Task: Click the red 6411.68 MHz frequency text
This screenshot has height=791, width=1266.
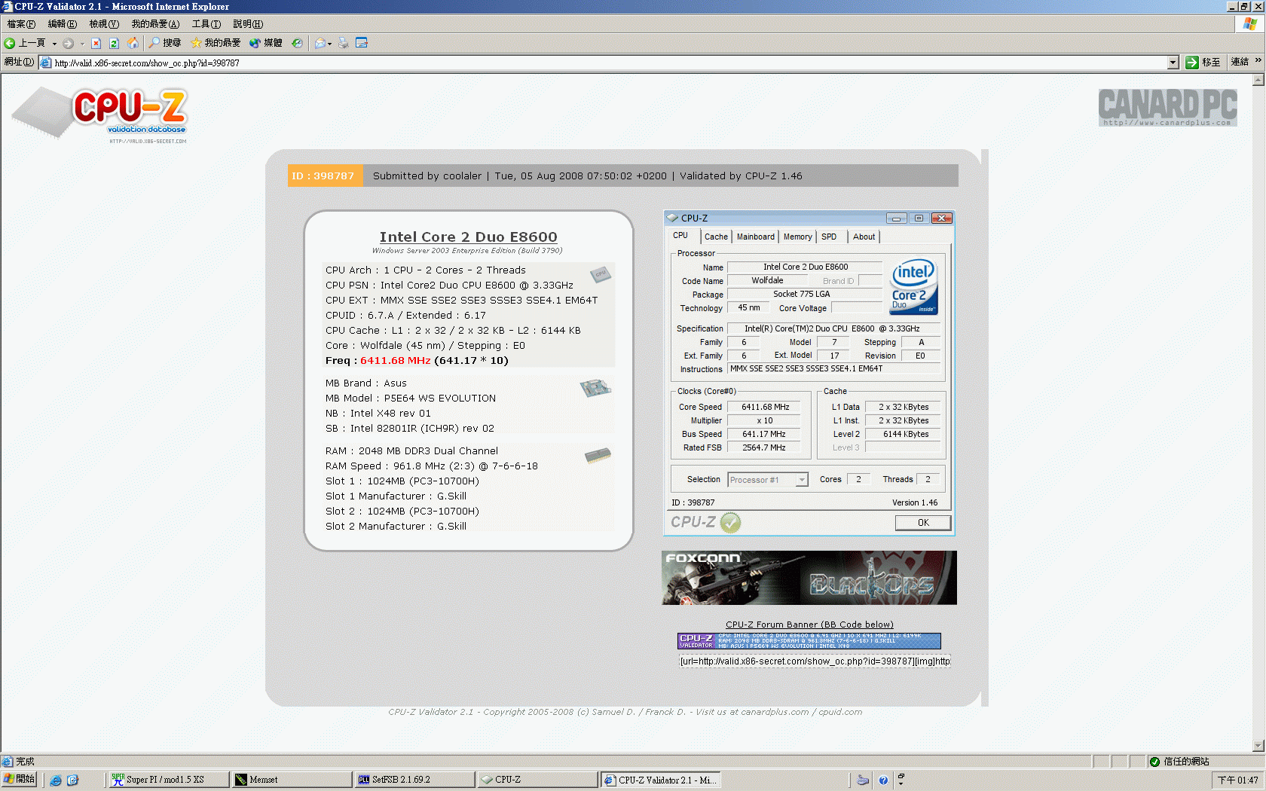Action: (x=396, y=361)
